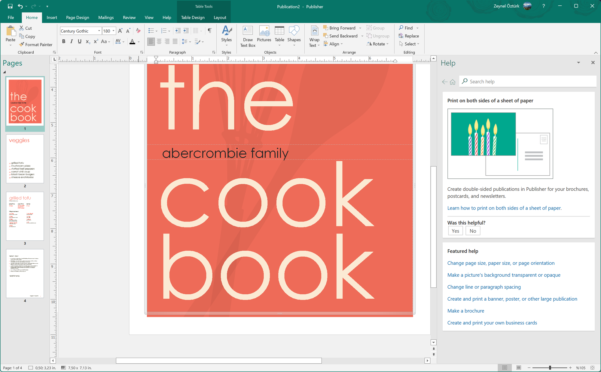Toggle Bold formatting
Viewport: 601px width, 372px height.
point(63,41)
